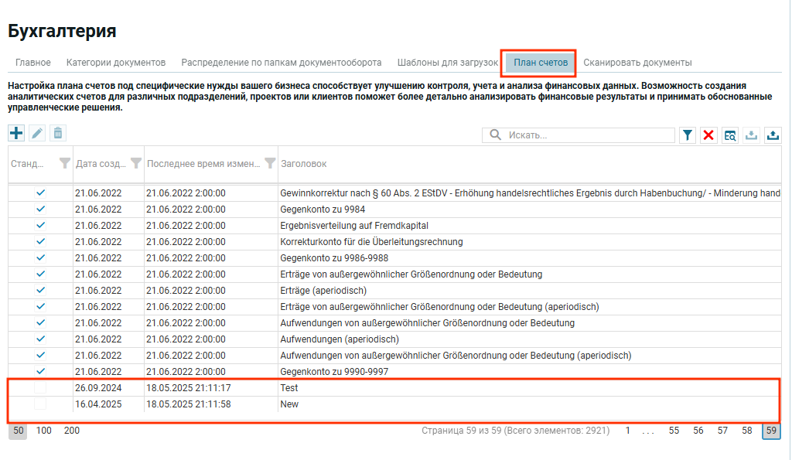792x460 pixels.
Task: Click the plus icon to add account
Action: [16, 133]
